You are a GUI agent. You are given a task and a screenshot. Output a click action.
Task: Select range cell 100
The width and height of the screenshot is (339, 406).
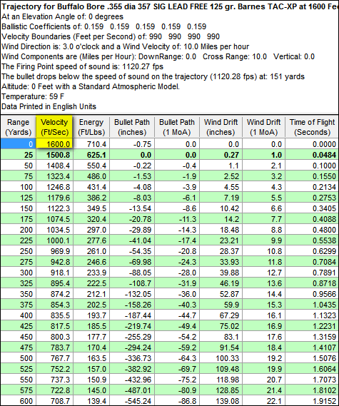coord(18,187)
